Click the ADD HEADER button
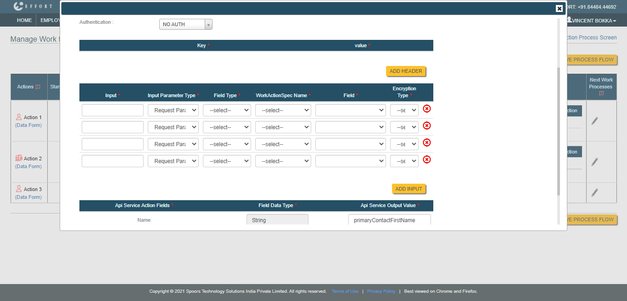Viewport: 627px width, 301px height. (x=406, y=71)
